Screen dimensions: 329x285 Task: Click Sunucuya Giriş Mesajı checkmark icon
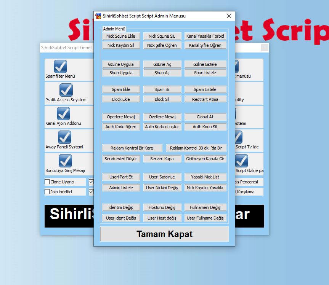[65, 161]
